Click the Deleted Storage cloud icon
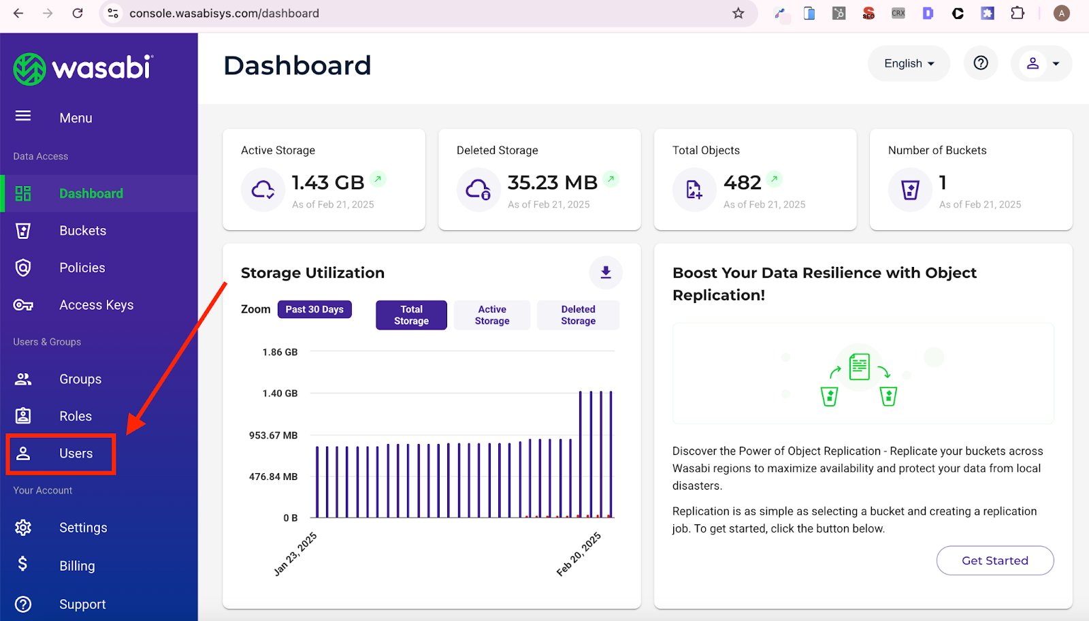Image resolution: width=1089 pixels, height=621 pixels. coord(478,190)
